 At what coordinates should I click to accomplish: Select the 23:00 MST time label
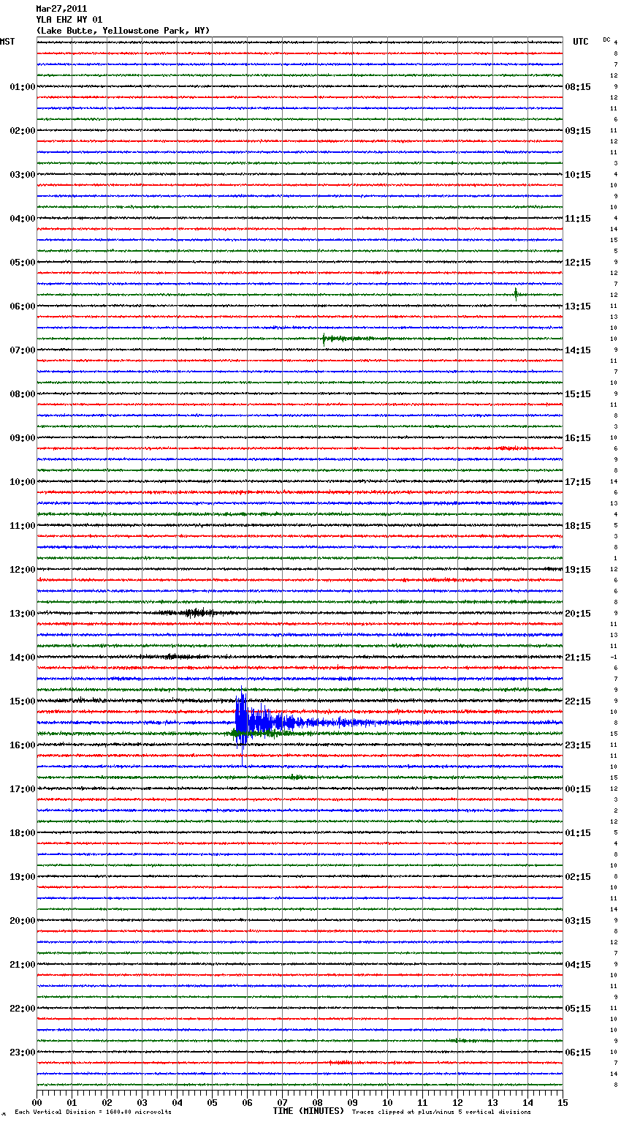click(22, 1052)
